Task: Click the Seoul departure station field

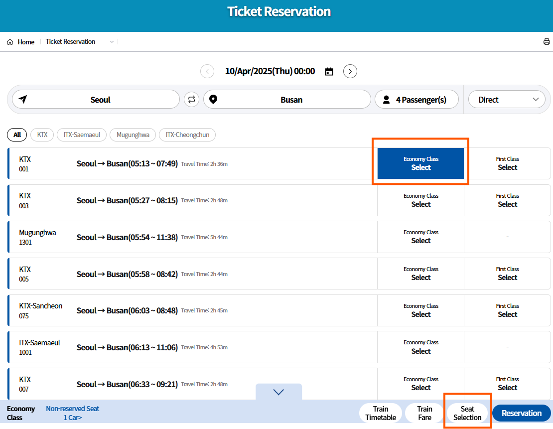Action: click(100, 99)
